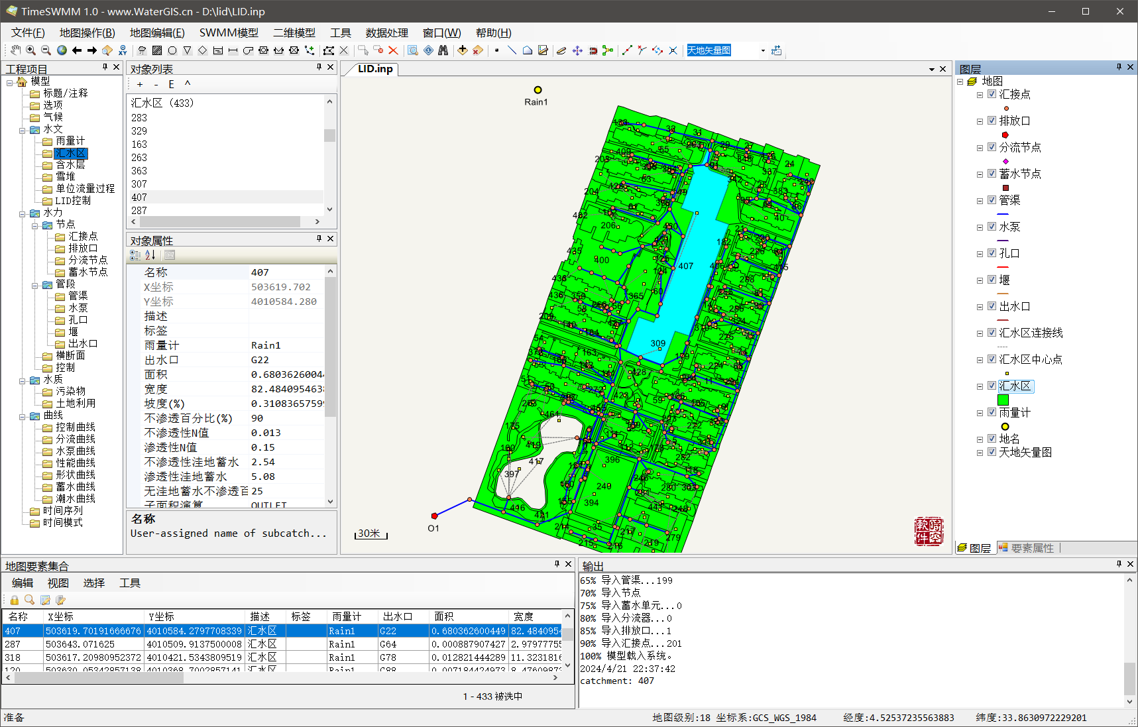
Task: Collapse the 曲线 tree node
Action: point(23,416)
